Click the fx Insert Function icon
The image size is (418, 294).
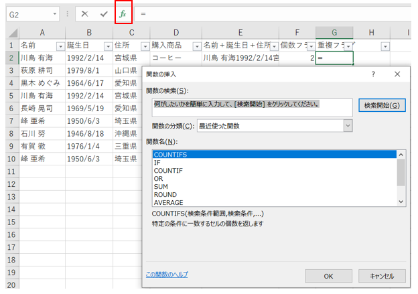[x=123, y=13]
